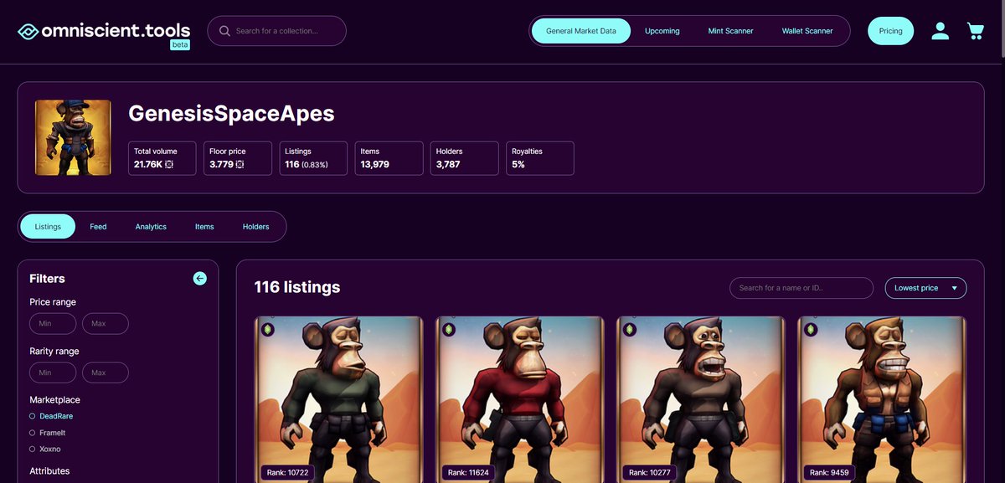Switch to General Market Data tab
Viewport: 1005px width, 483px height.
(x=581, y=31)
